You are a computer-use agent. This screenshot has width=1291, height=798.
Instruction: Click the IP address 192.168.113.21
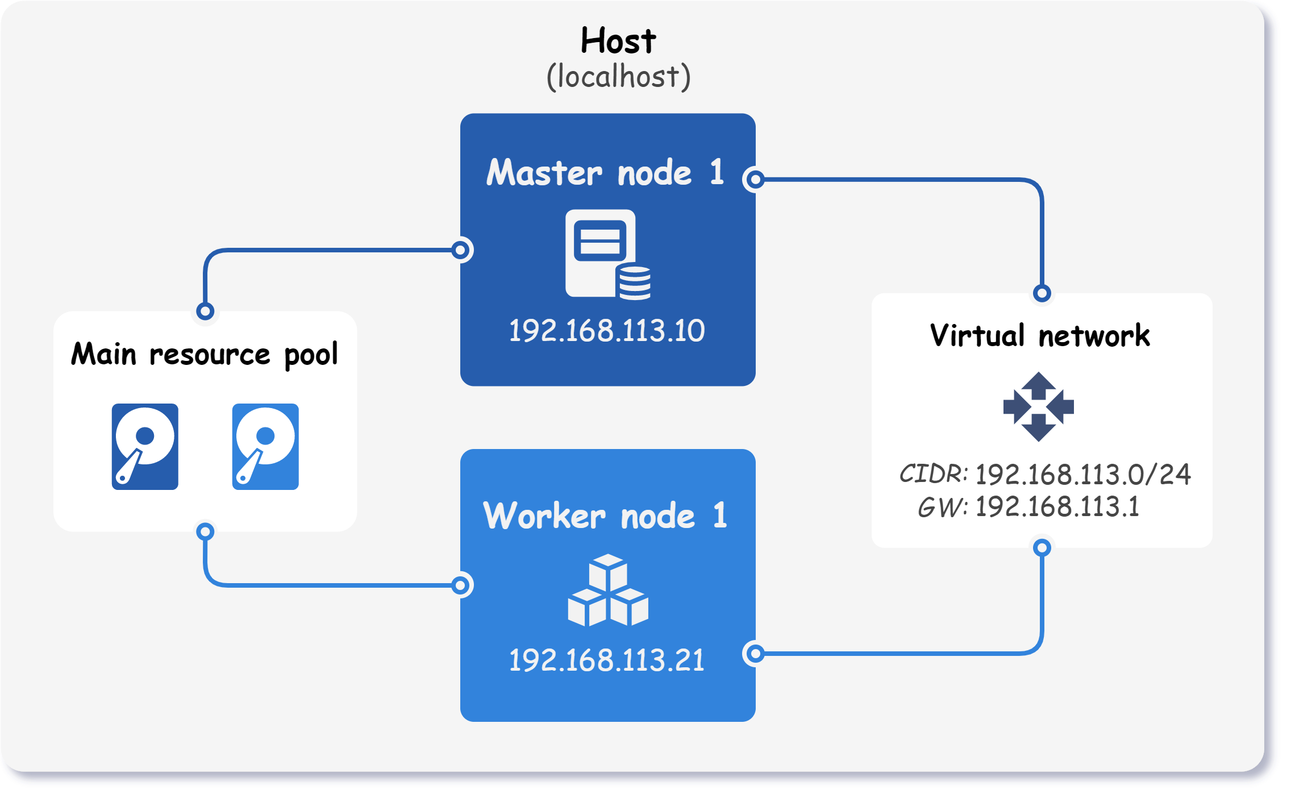pos(607,660)
